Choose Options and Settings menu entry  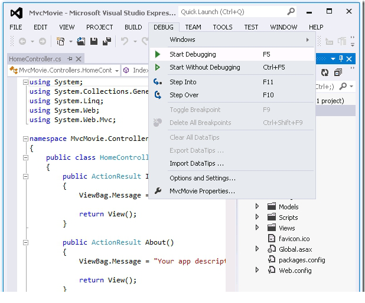[232, 178]
